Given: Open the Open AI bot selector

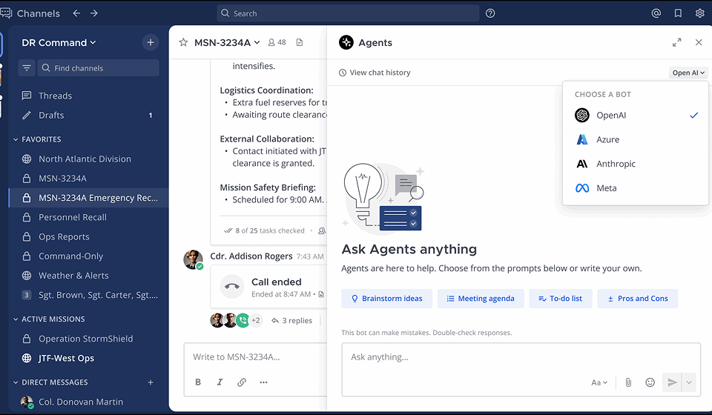Looking at the screenshot, I should (x=688, y=73).
